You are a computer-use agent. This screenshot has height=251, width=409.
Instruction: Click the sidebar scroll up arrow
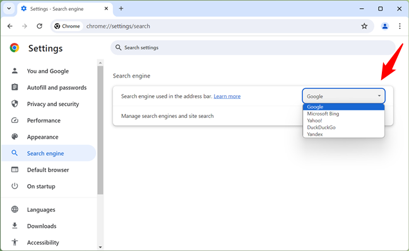[100, 63]
